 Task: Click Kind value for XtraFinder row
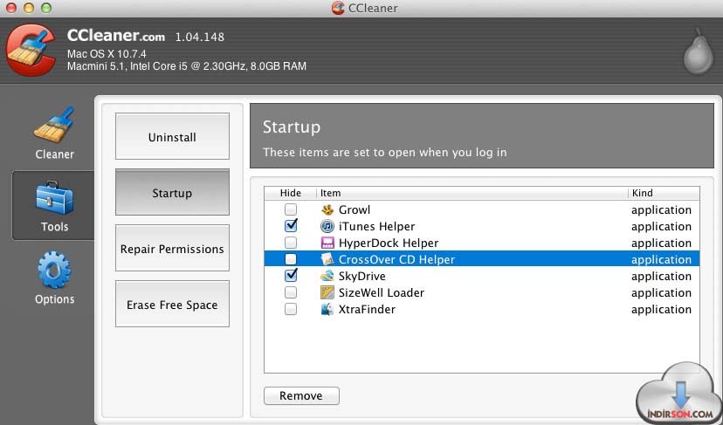pyautogui.click(x=661, y=310)
